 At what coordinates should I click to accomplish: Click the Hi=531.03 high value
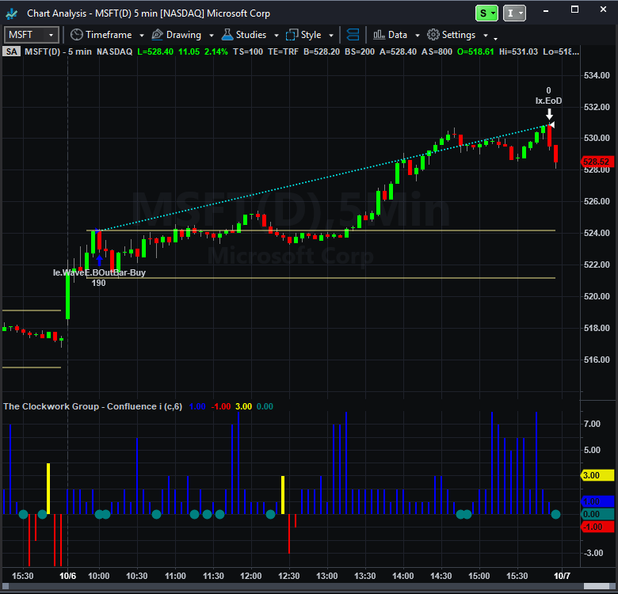518,51
